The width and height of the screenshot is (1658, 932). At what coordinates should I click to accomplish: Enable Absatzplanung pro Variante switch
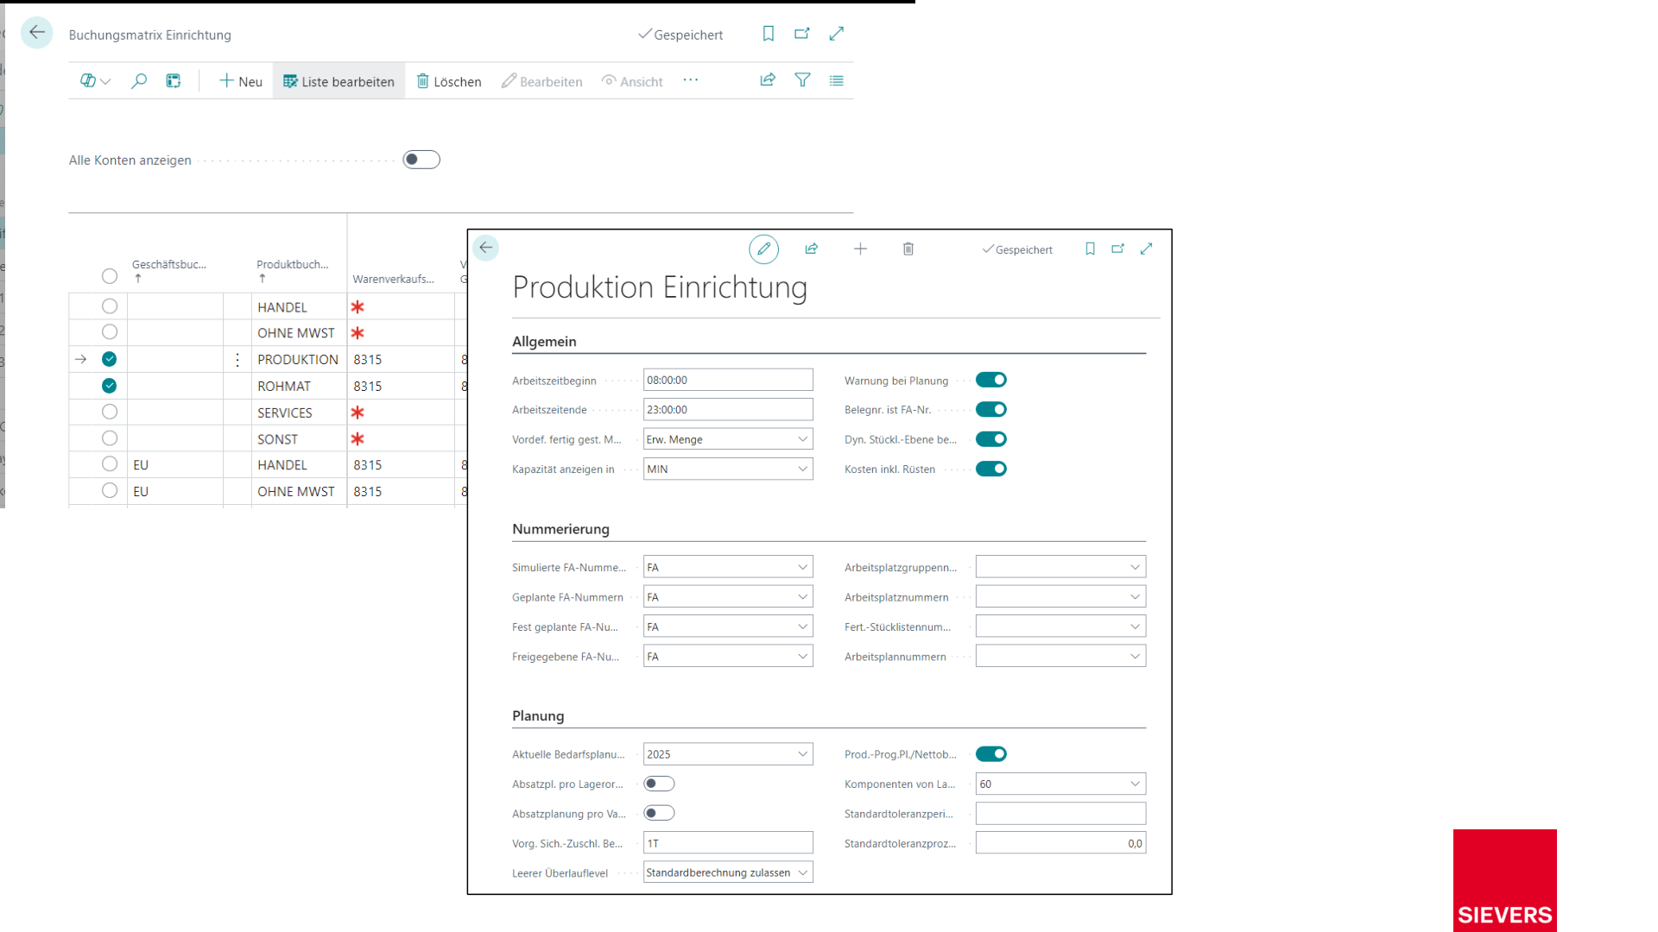[659, 813]
